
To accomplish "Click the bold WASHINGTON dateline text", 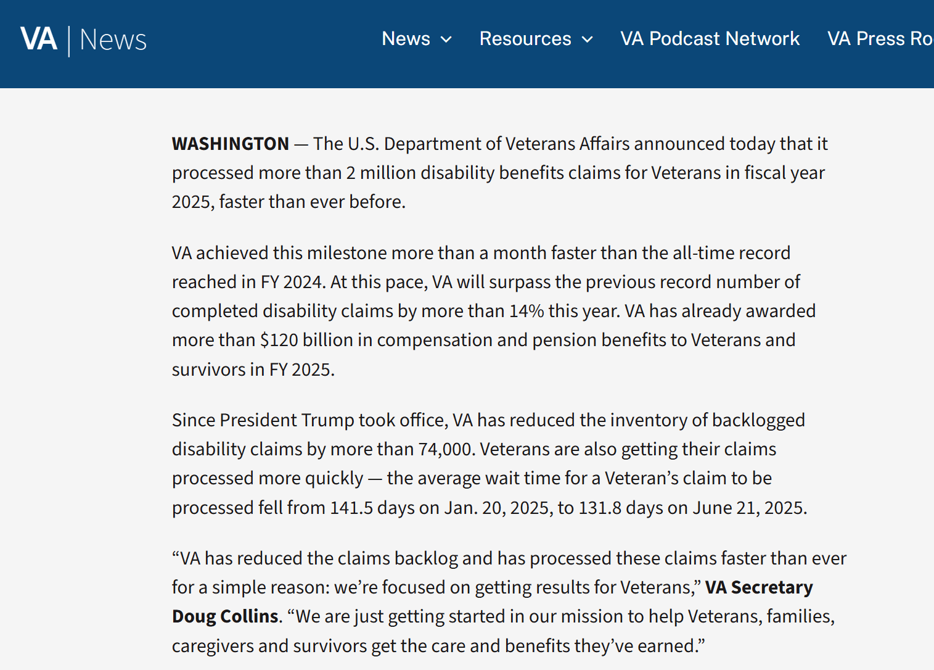I will pos(230,143).
